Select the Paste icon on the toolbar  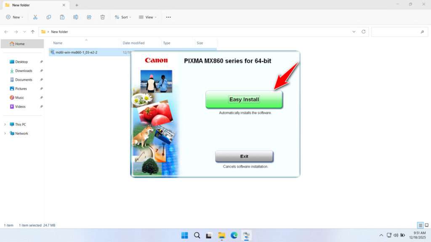[62, 17]
